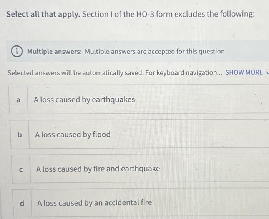Click 'For keyboard navigation...' text
The height and width of the screenshot is (219, 269).
pos(184,73)
